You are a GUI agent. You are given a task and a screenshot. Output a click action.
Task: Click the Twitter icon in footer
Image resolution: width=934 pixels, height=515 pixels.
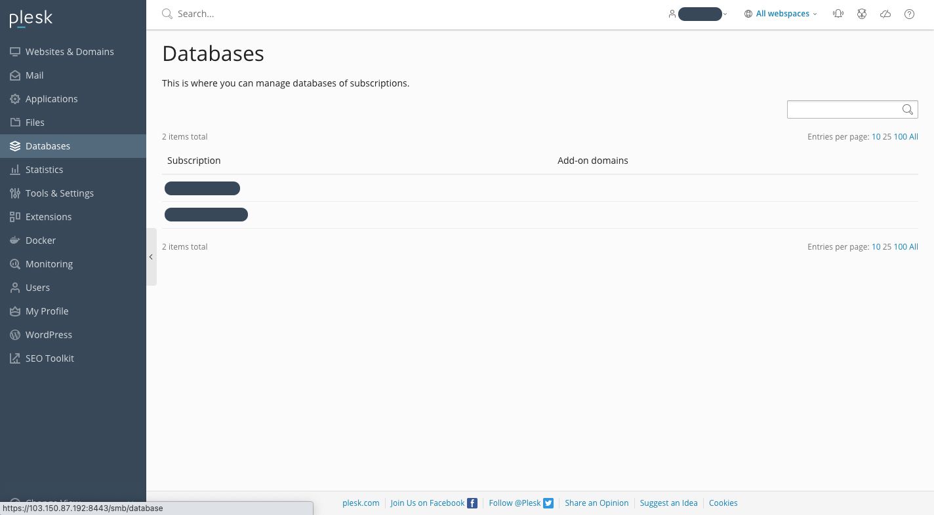click(x=548, y=503)
